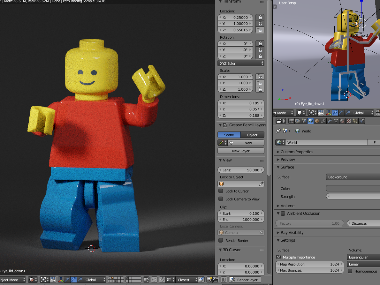Screen dimensions: 380x285
Task: Open the Linear volume interpolation dropdown
Action: tap(363, 264)
